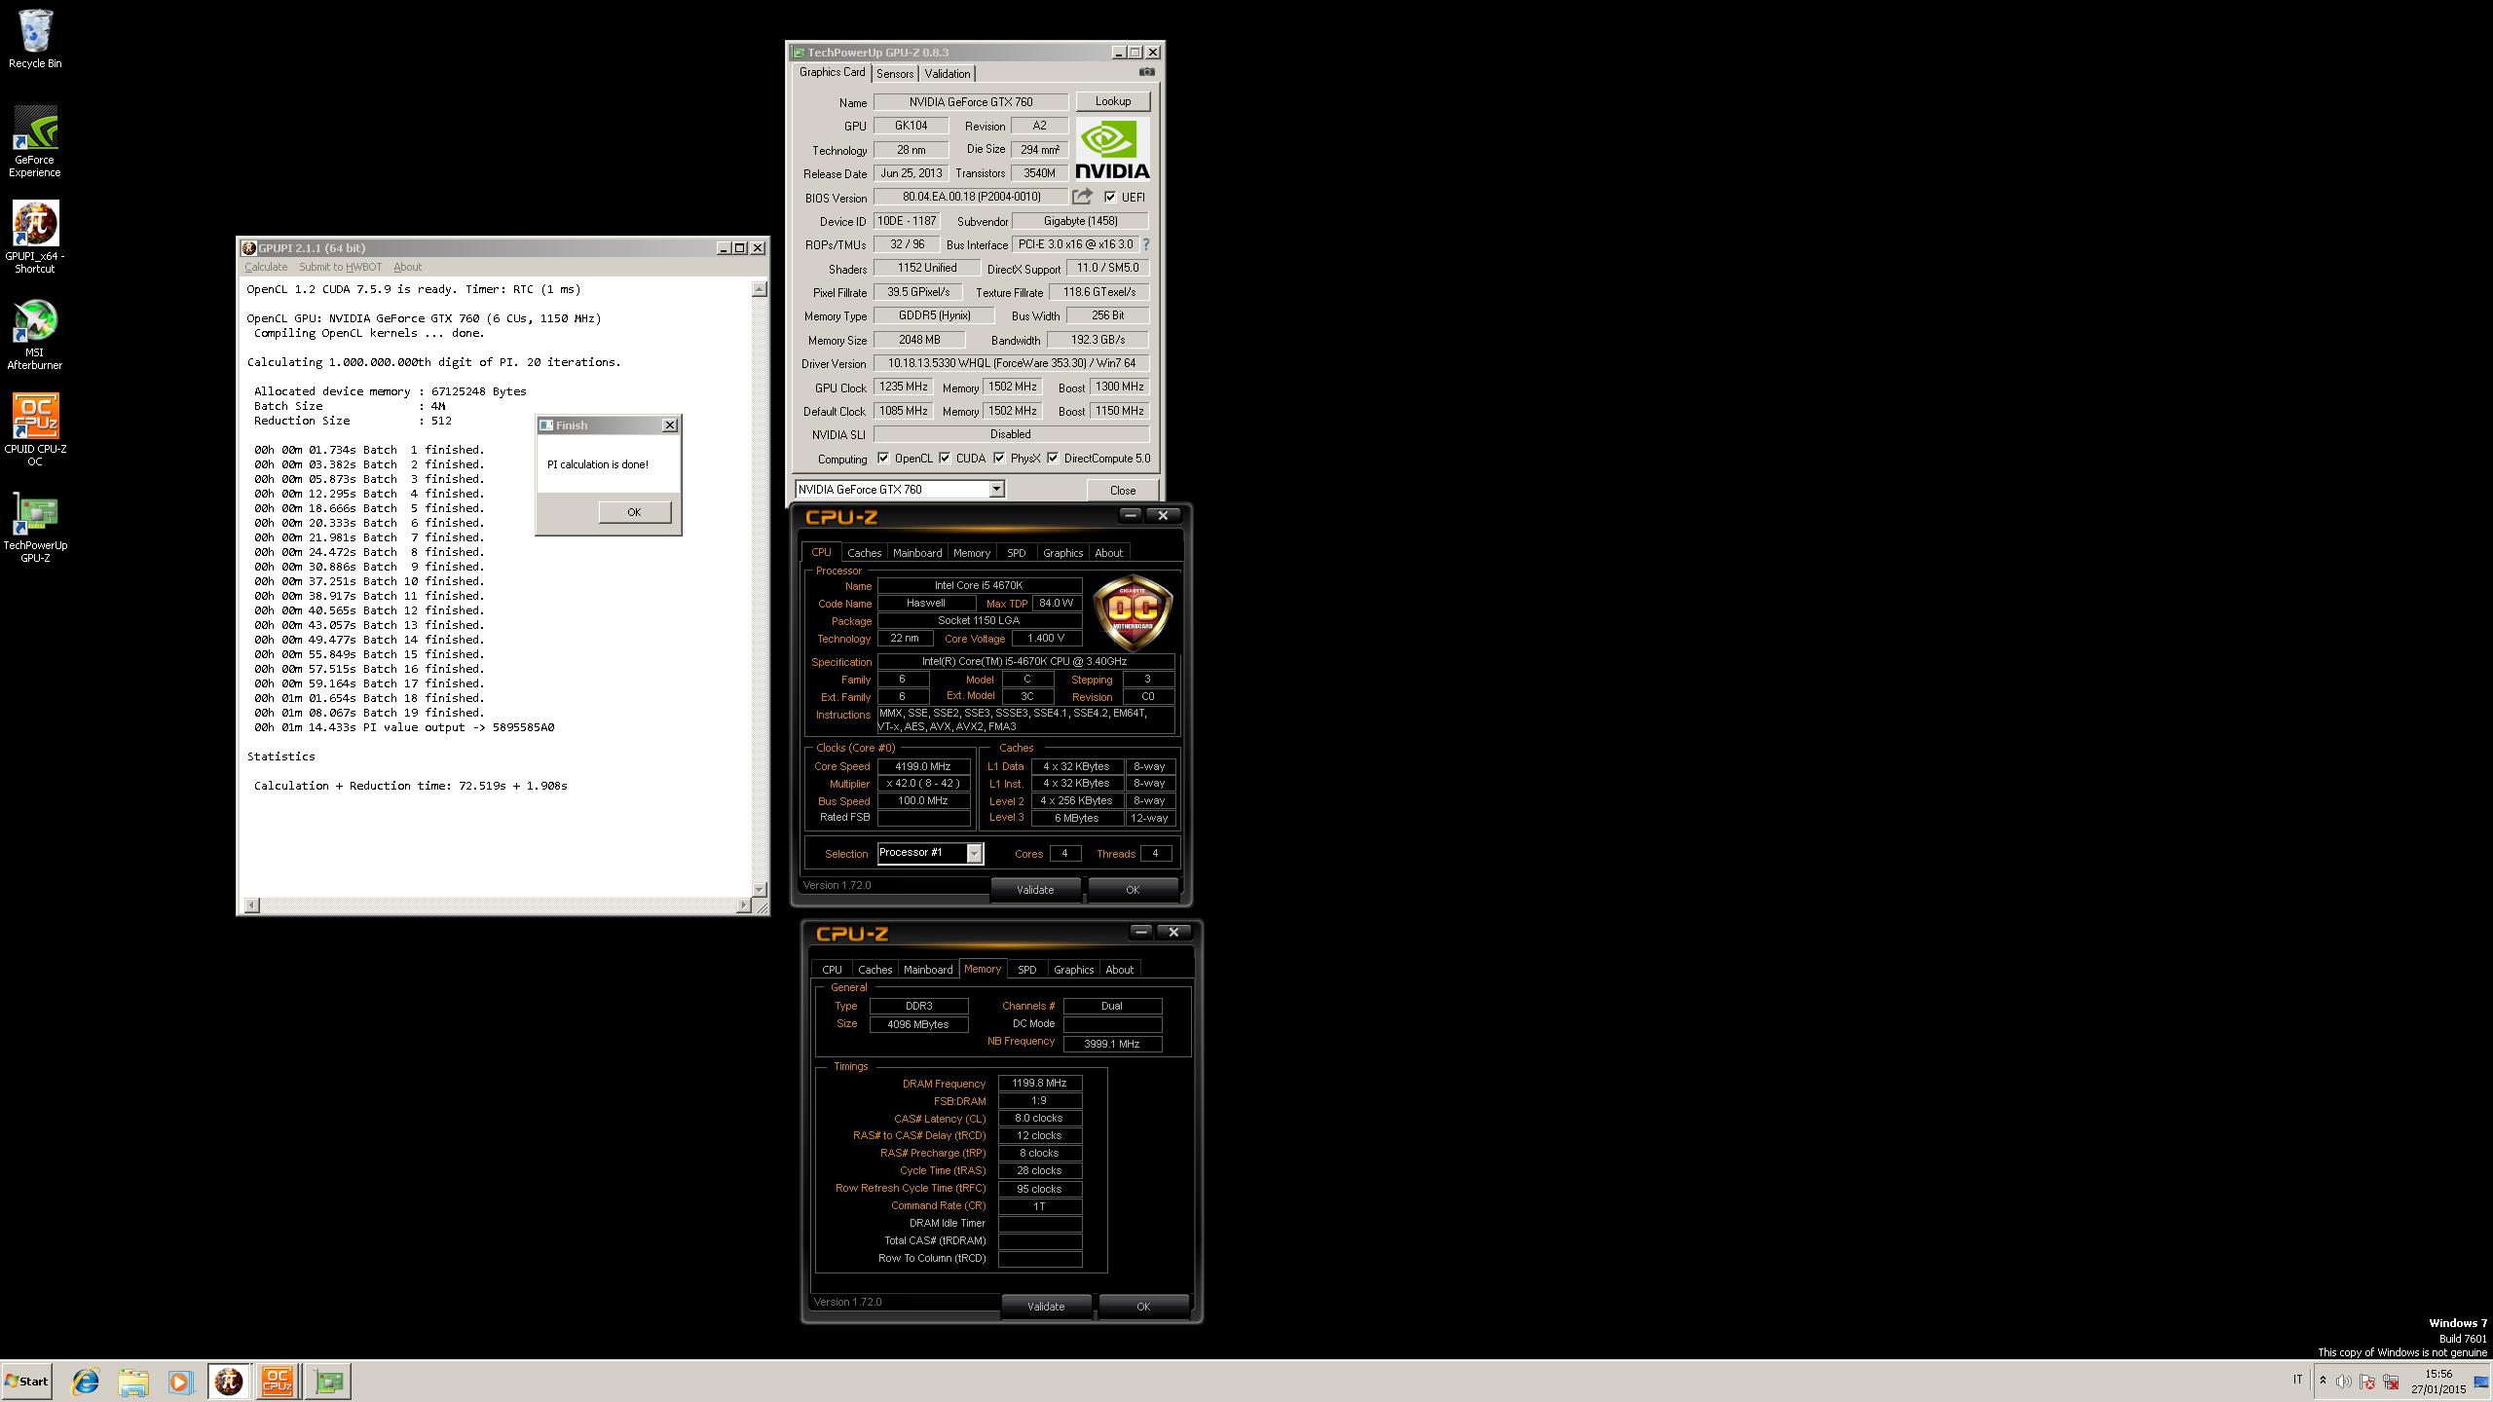2493x1402 pixels.
Task: Open GeForce Experience desktop shortcut
Action: click(35, 141)
